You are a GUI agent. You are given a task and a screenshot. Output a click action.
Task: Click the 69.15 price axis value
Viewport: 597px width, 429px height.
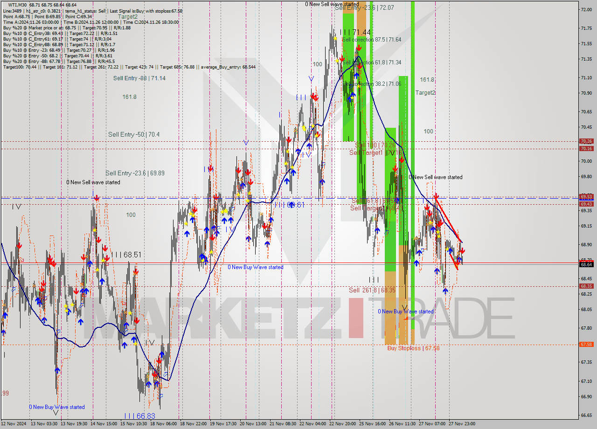click(x=586, y=226)
